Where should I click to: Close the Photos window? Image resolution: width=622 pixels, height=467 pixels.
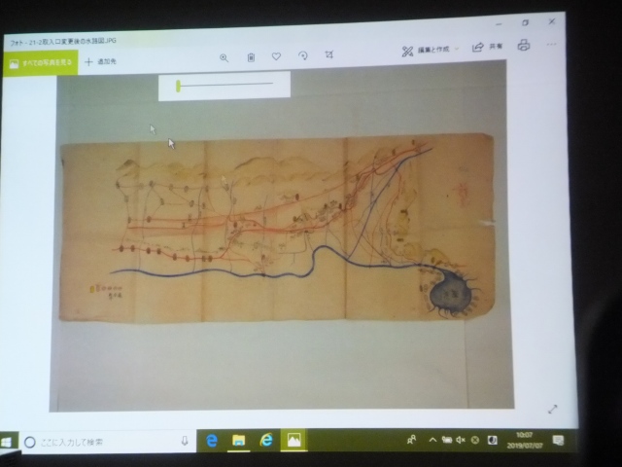tap(552, 21)
